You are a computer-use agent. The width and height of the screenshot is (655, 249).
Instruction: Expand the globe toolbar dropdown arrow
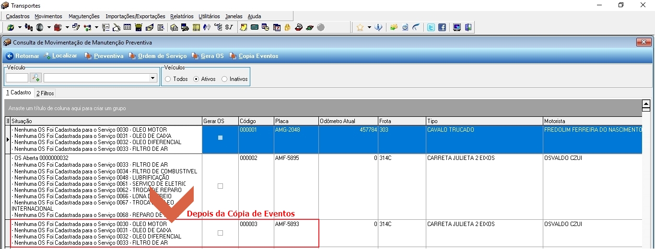pyautogui.click(x=19, y=27)
